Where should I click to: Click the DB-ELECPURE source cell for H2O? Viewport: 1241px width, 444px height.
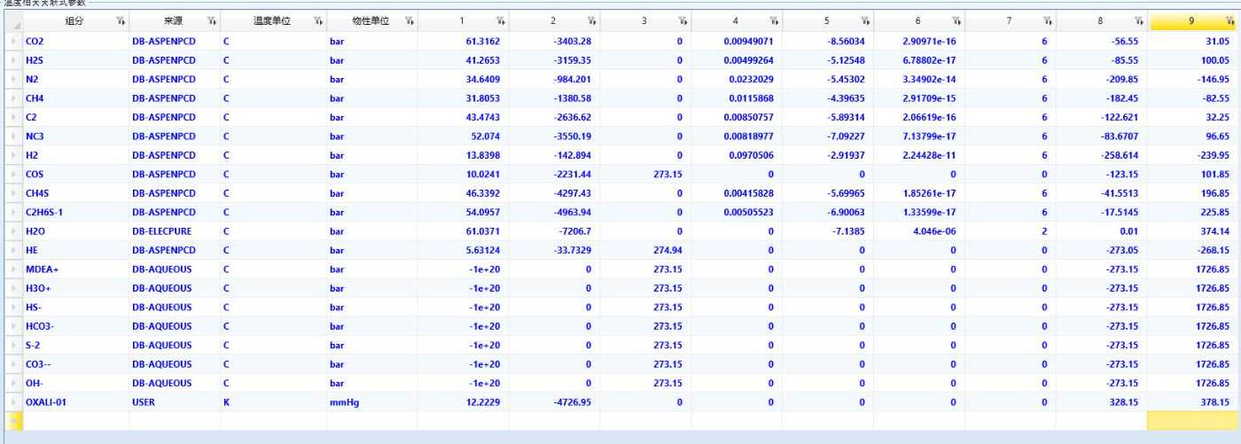(x=174, y=230)
